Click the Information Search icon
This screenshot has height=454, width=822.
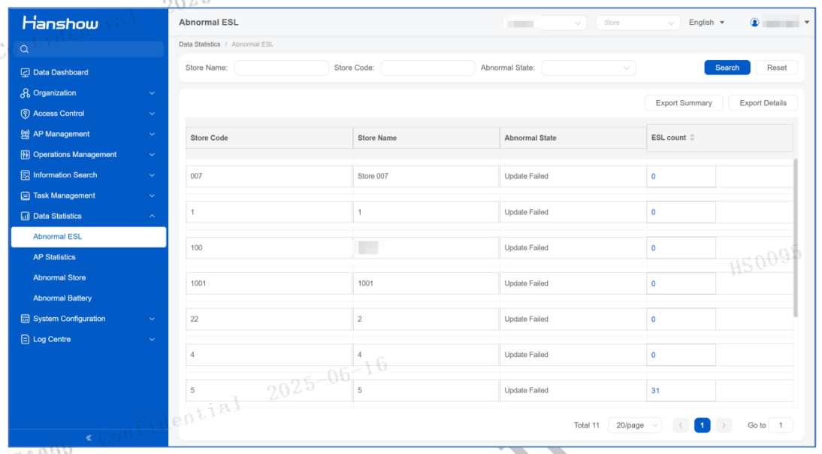[x=25, y=175]
